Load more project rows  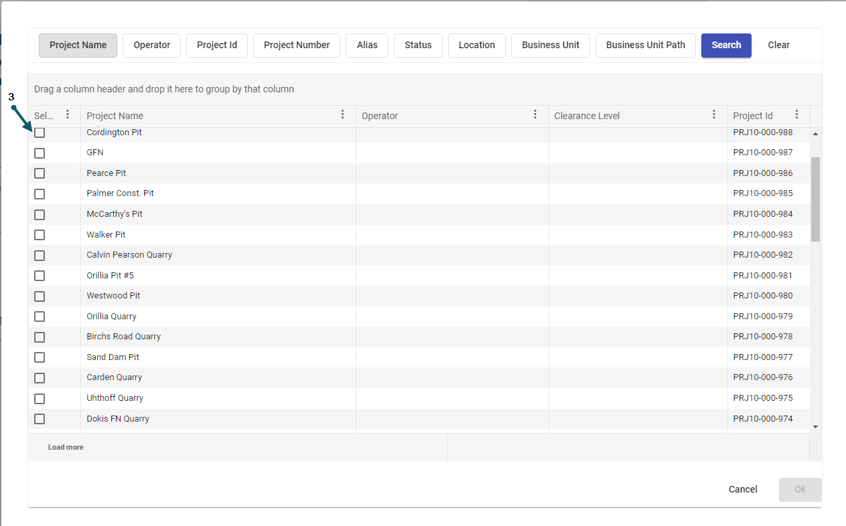(66, 447)
